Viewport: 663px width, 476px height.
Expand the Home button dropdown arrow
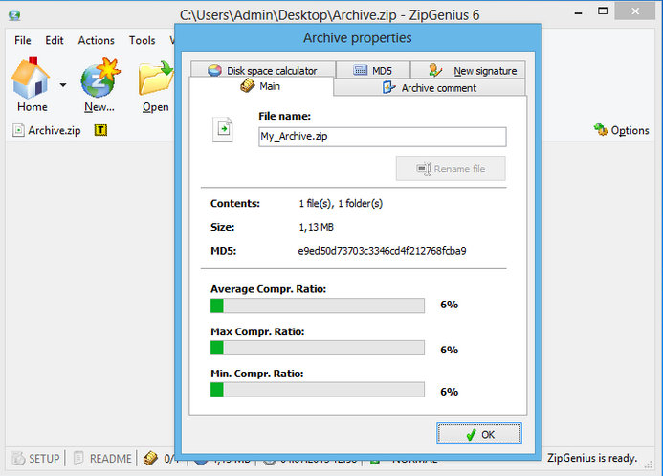point(63,85)
